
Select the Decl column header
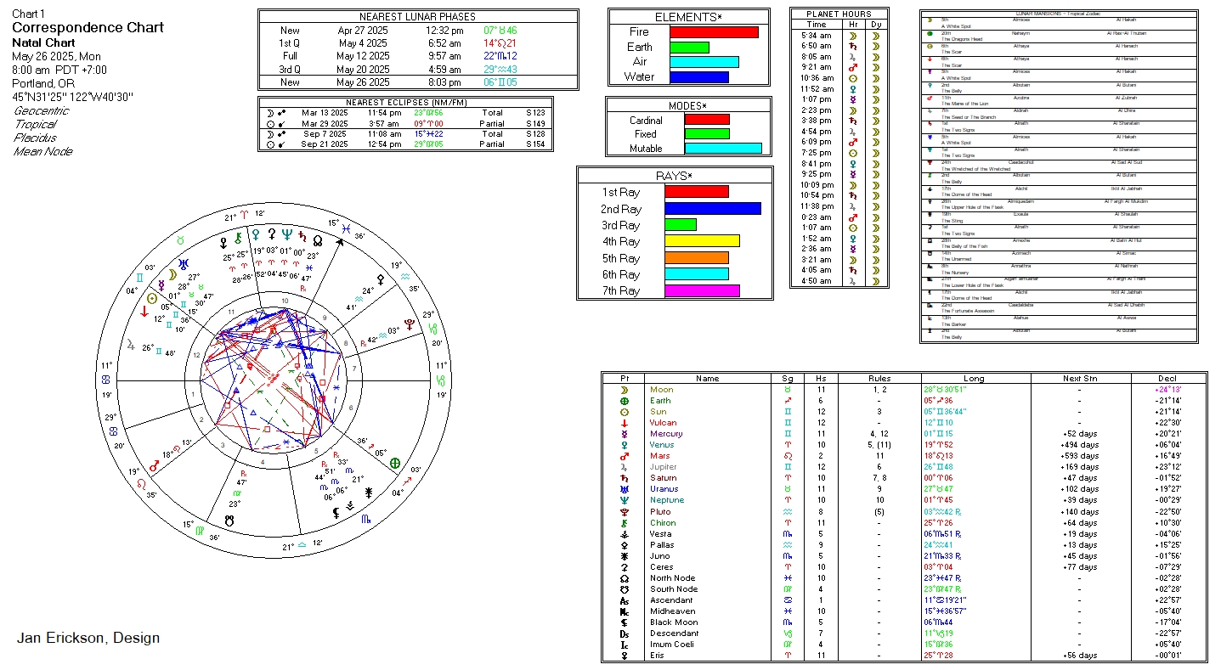point(1167,379)
